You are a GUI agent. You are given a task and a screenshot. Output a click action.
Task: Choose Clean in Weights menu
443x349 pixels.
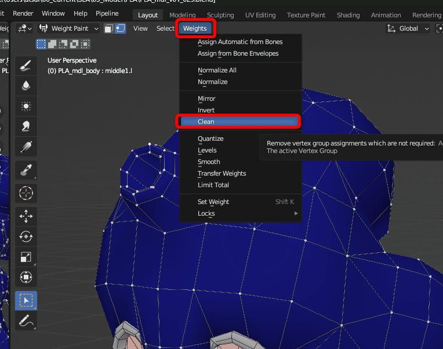point(239,122)
